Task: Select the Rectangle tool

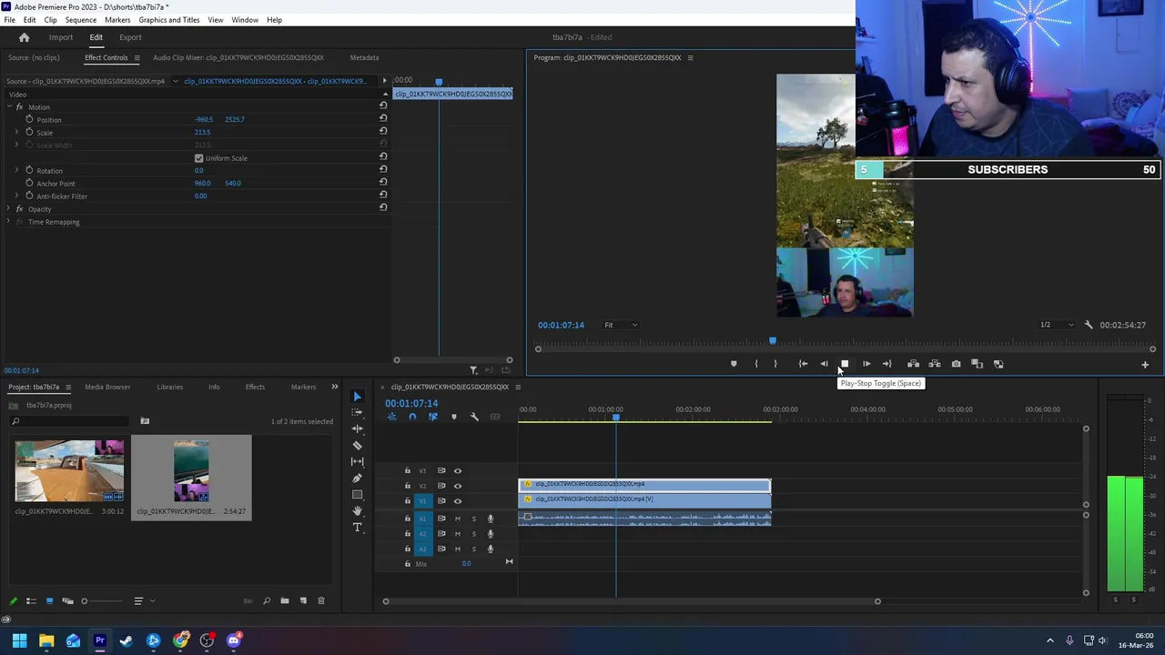Action: 357,494
